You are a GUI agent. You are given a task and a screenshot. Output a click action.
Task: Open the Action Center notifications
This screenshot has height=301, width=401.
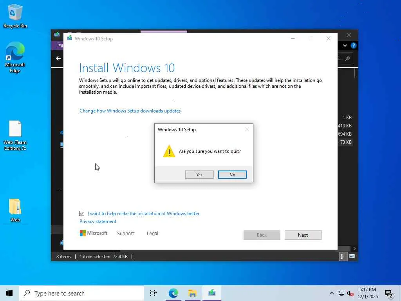tap(389, 294)
